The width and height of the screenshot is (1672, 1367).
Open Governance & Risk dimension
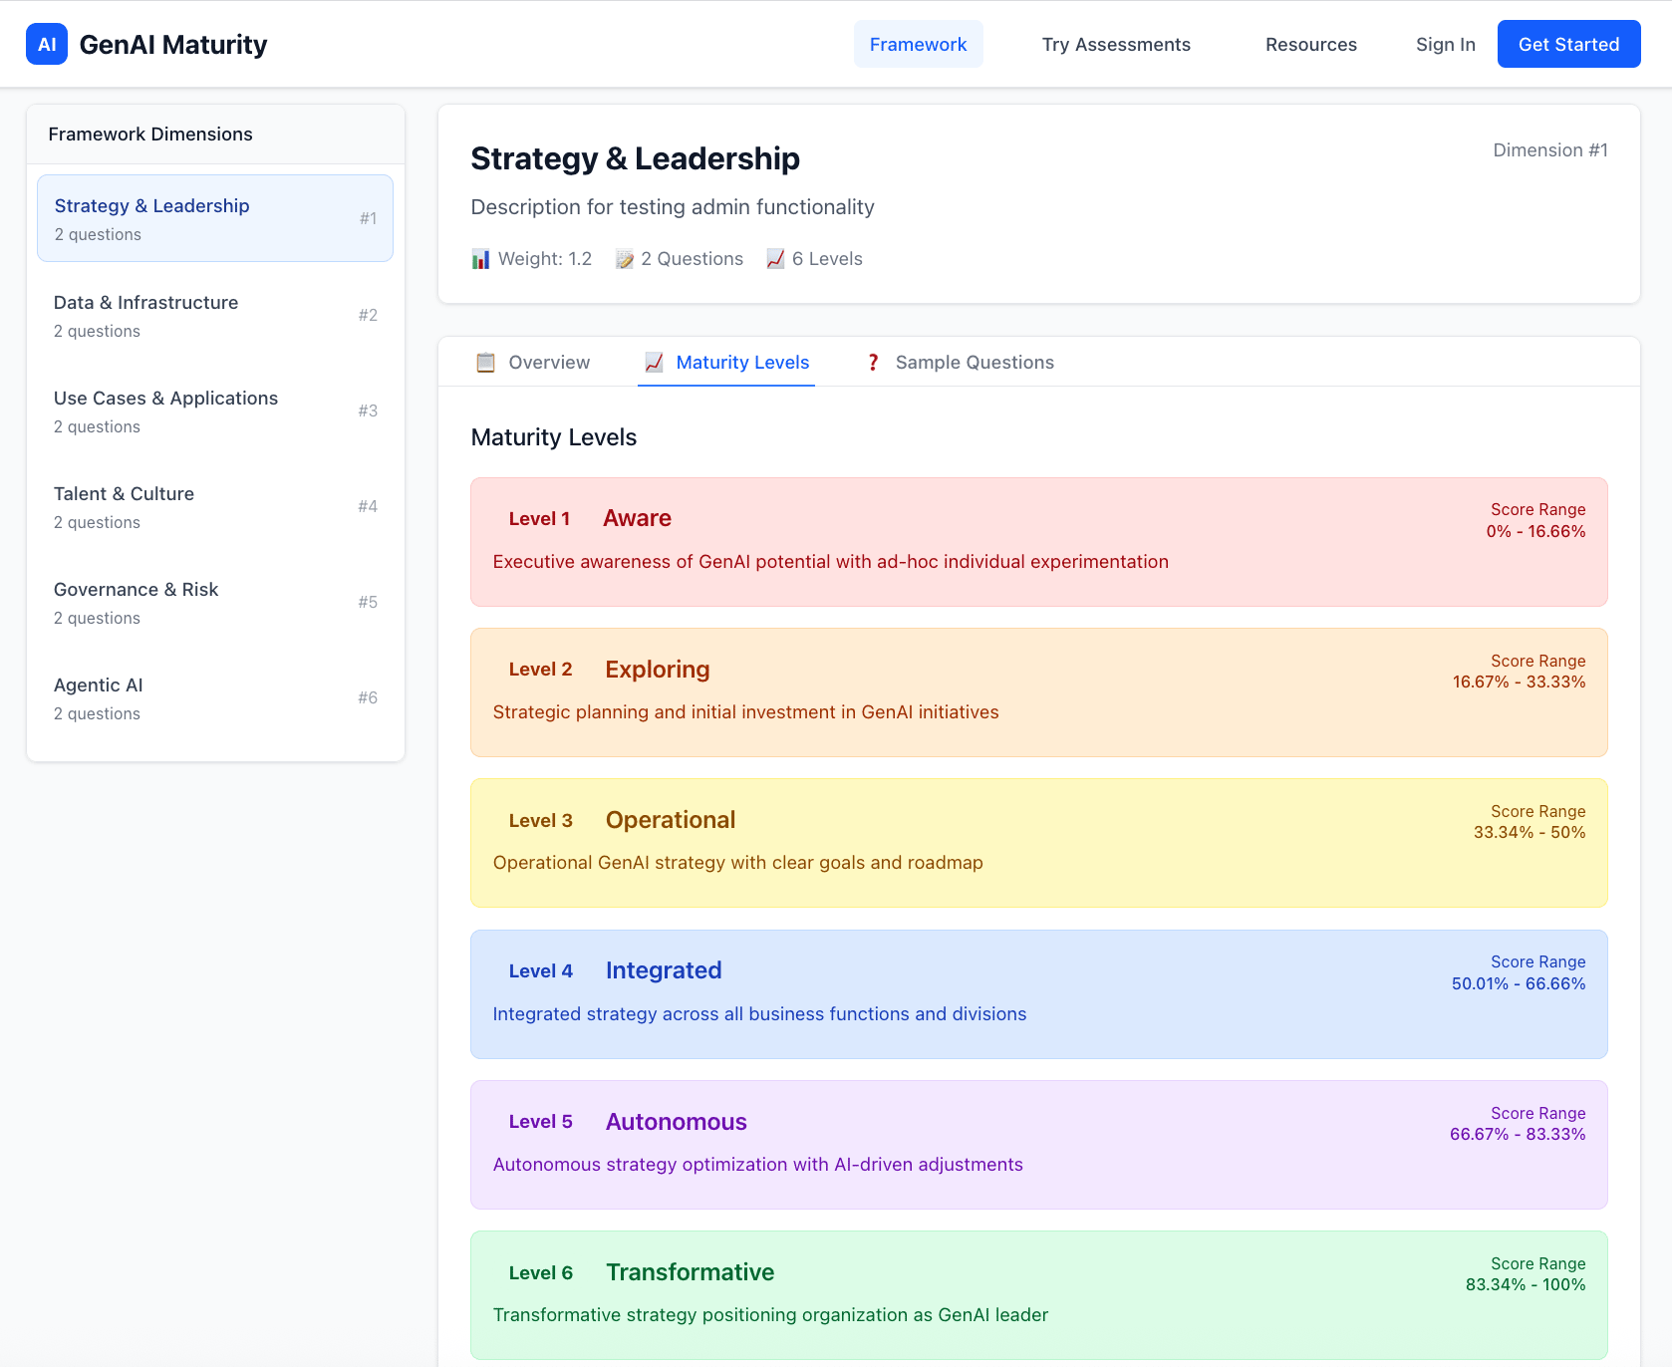pyautogui.click(x=215, y=602)
